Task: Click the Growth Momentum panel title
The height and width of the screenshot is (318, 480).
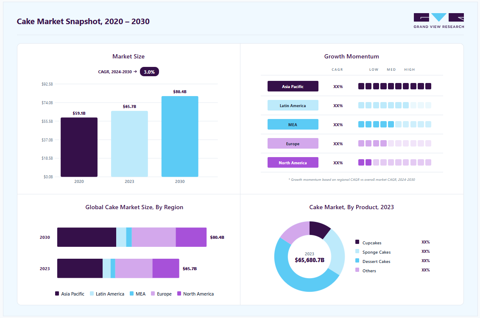Action: 352,56
